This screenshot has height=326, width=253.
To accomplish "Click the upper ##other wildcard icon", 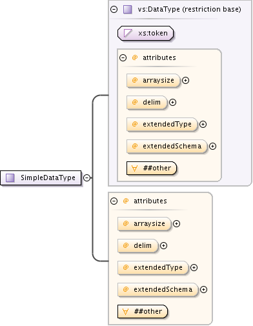I will click(x=134, y=168).
